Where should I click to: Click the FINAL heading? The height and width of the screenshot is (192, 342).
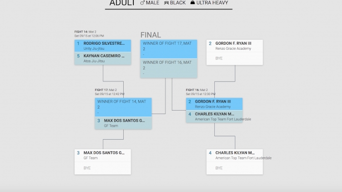click(x=150, y=35)
